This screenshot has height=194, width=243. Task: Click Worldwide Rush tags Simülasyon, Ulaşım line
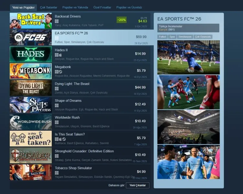82,126
